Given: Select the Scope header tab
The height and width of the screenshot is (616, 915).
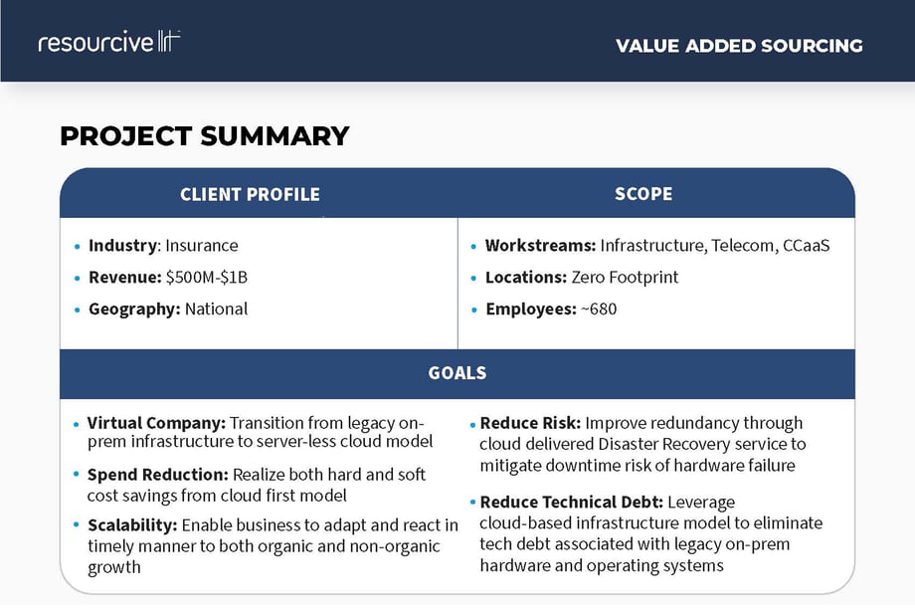Looking at the screenshot, I should [x=643, y=194].
